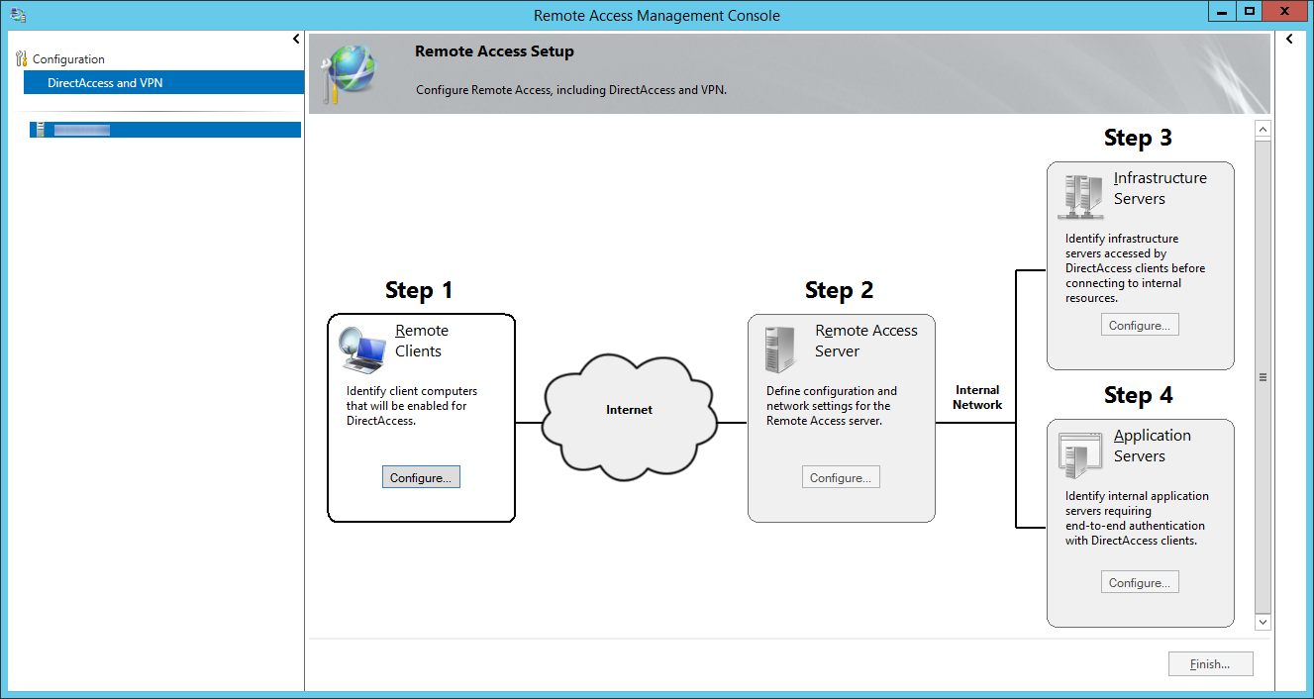This screenshot has height=699, width=1314.
Task: Click the Remote Access Server tower icon
Action: (x=780, y=348)
